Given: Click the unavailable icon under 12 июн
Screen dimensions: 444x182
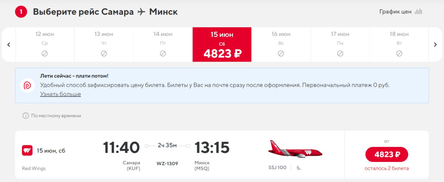Looking at the screenshot, I should click(x=45, y=54).
